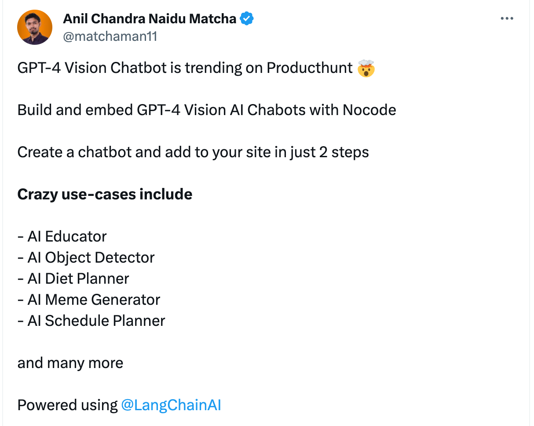Open Anil Chandra's profile avatar photo
The width and height of the screenshot is (534, 426).
(35, 27)
